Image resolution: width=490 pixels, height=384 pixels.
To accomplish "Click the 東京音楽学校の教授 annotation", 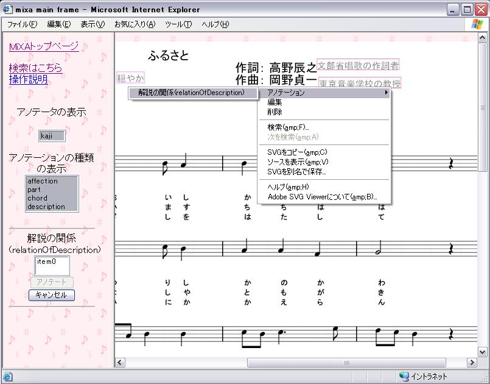I will pyautogui.click(x=360, y=83).
